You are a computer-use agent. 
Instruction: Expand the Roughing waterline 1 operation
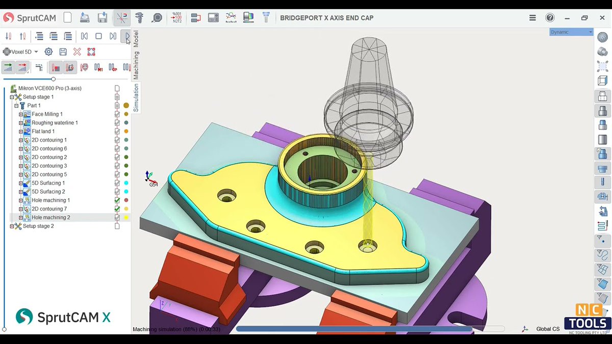pos(21,123)
